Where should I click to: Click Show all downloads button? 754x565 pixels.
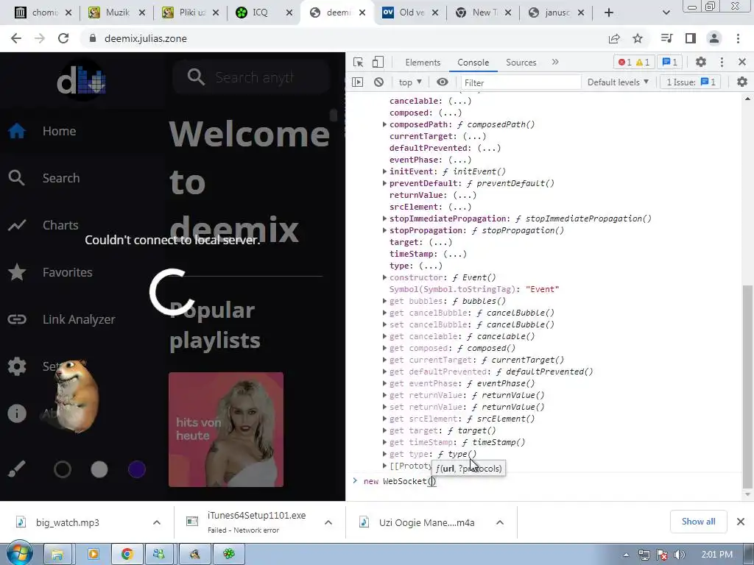click(698, 522)
